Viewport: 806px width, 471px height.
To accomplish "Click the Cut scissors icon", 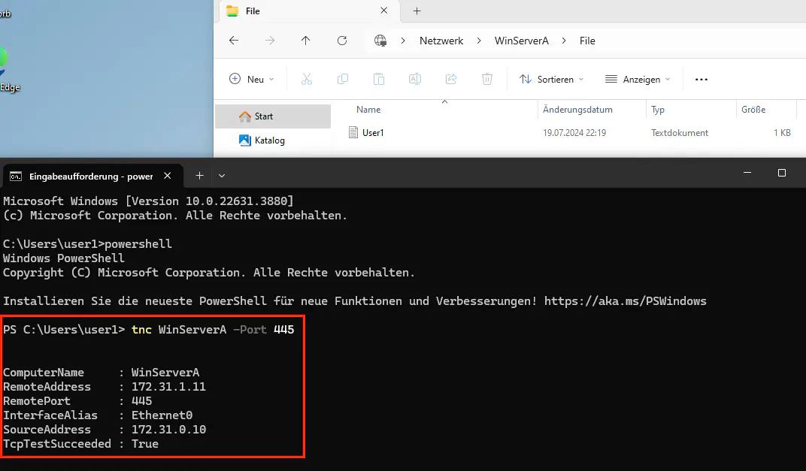I will pos(307,79).
